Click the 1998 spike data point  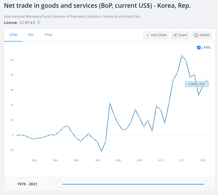[x=110, y=103]
